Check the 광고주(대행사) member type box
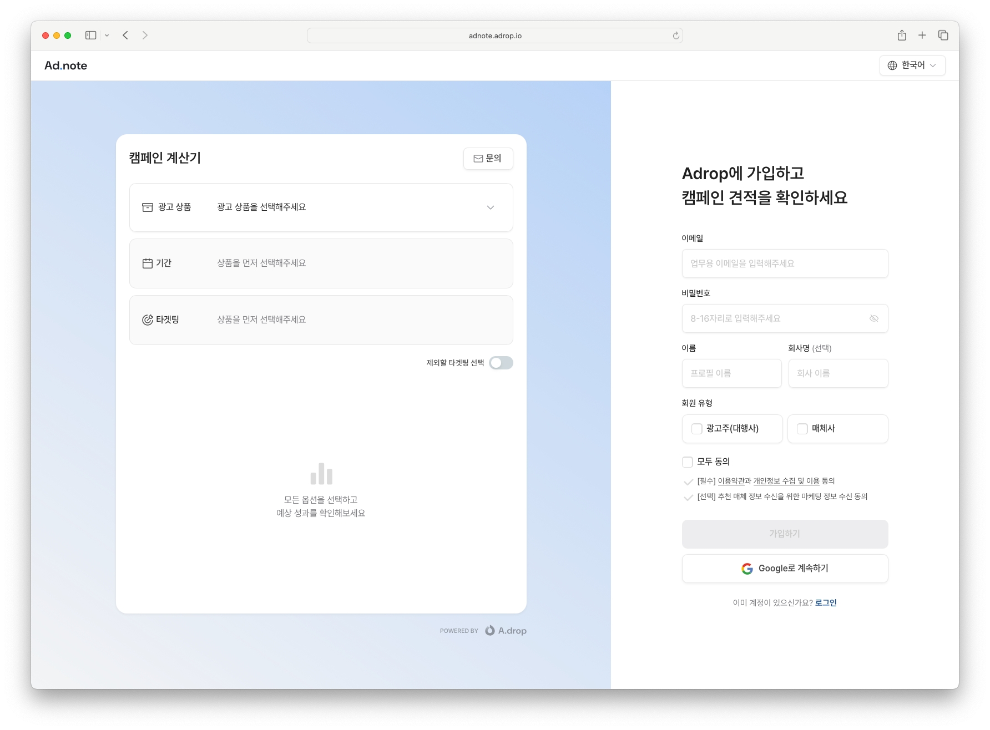Viewport: 990px width, 730px height. pyautogui.click(x=697, y=429)
